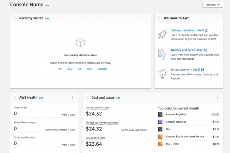Click 'Top costs for current month' heading
The height and width of the screenshot is (153, 230).
[x=178, y=108]
